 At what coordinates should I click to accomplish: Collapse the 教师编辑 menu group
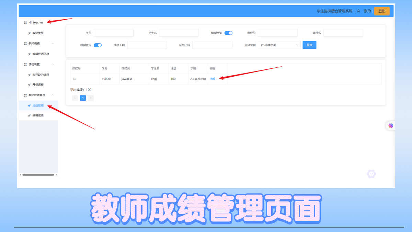(53, 44)
